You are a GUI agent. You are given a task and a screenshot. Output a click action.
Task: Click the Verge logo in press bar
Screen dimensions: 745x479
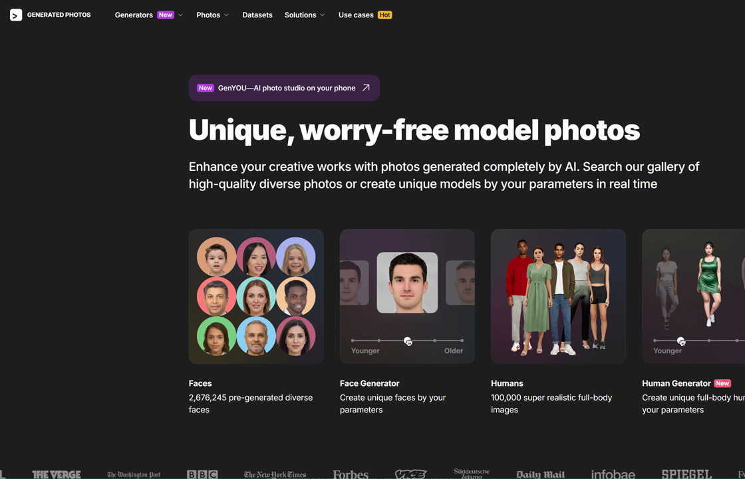[56, 474]
